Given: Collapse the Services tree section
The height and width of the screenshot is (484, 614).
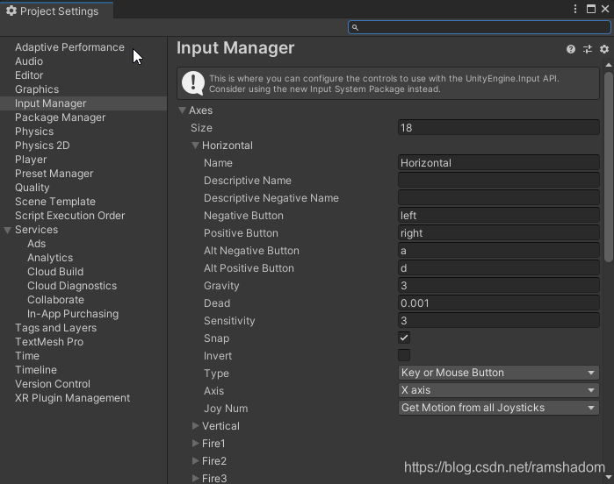Looking at the screenshot, I should [x=8, y=230].
